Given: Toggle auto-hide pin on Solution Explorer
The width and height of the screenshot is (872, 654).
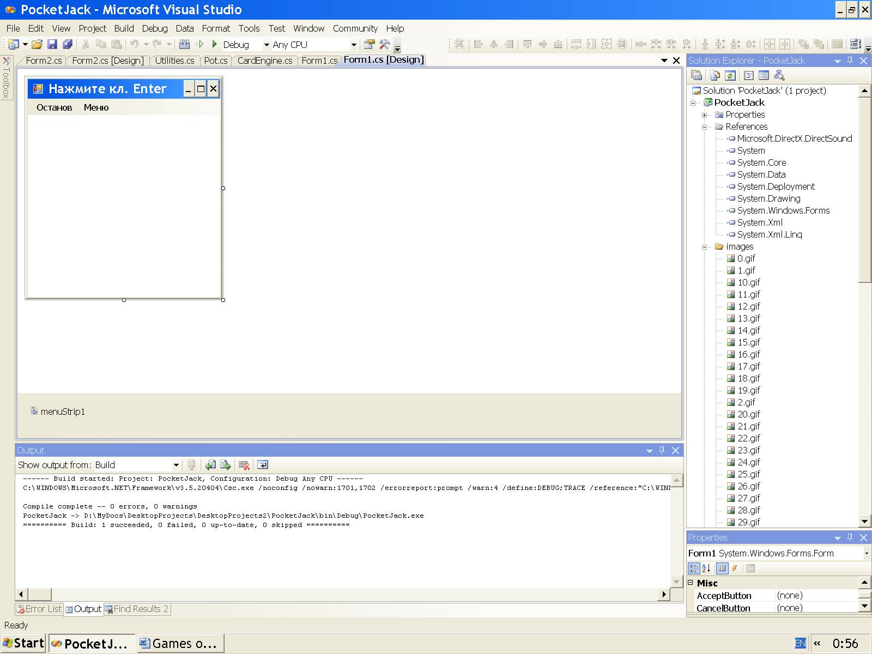Looking at the screenshot, I should click(x=850, y=60).
